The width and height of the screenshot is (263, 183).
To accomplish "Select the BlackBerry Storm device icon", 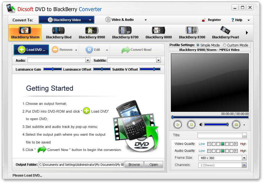I will click(x=25, y=33).
